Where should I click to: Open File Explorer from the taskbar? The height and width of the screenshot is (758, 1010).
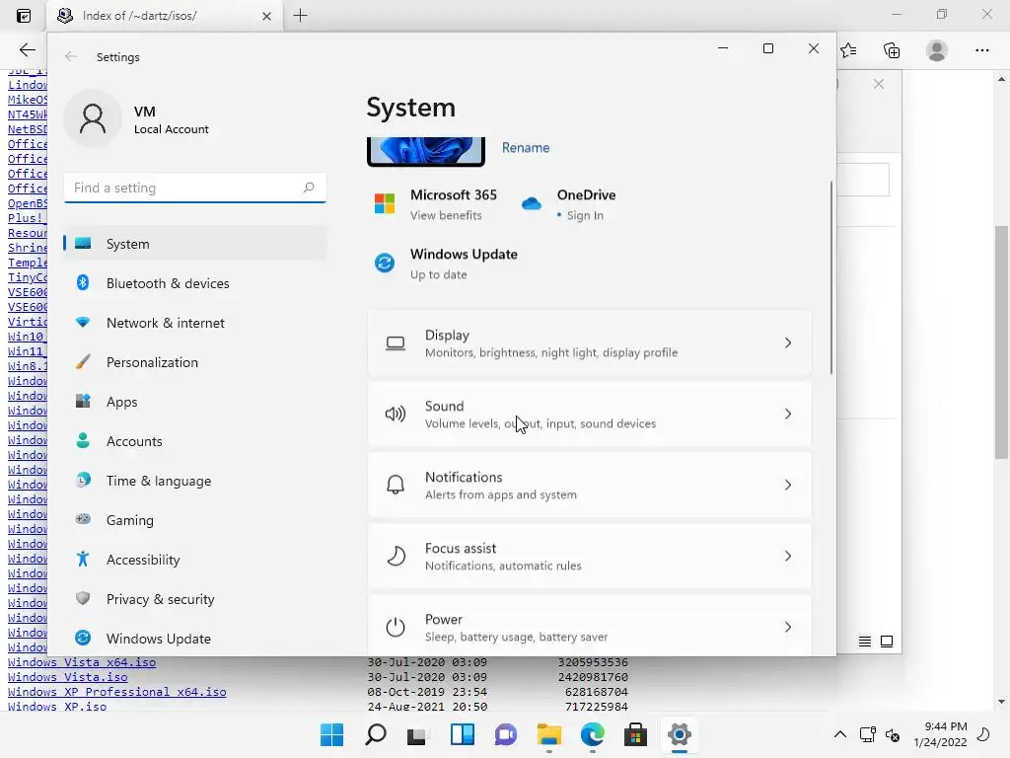[548, 734]
